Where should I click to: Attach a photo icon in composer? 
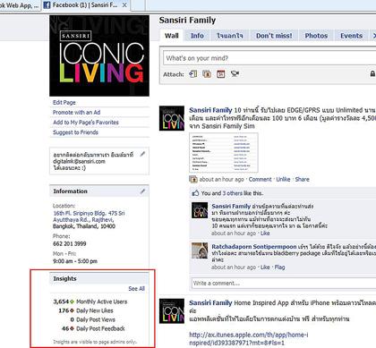tap(207, 73)
